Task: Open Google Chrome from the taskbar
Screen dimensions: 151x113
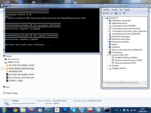Action: point(15,110)
